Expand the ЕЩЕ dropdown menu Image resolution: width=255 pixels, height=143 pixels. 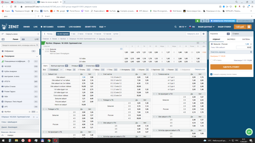pyautogui.click(x=103, y=27)
